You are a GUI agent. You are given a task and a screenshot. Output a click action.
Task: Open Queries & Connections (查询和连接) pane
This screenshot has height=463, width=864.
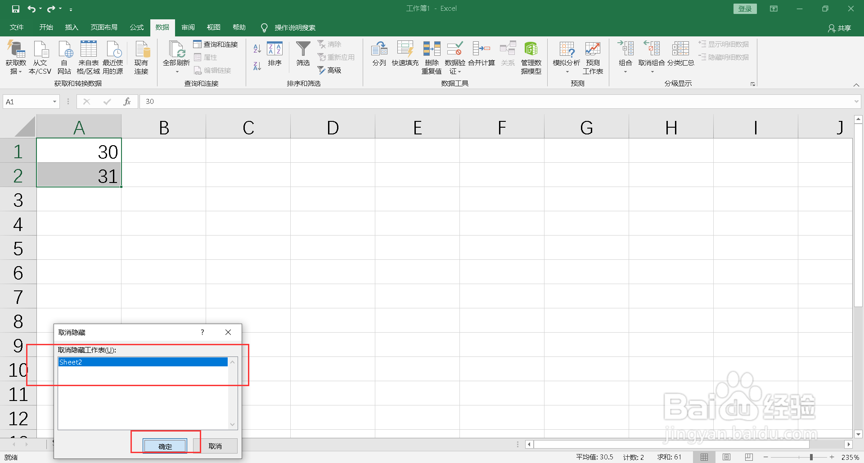pyautogui.click(x=216, y=44)
